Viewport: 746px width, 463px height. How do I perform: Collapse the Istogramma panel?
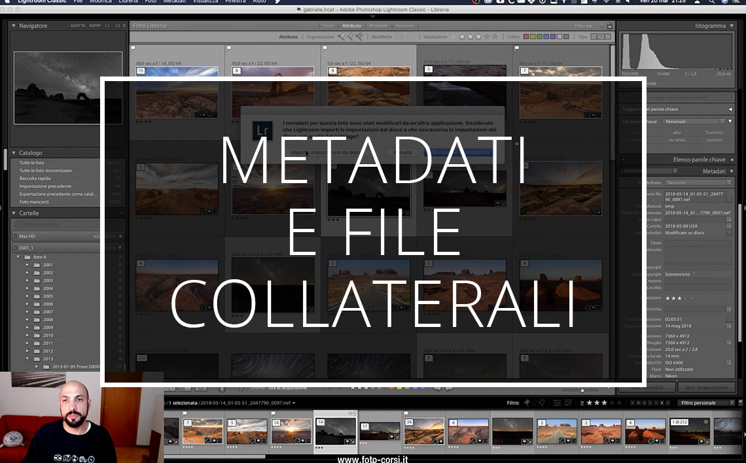pos(732,26)
